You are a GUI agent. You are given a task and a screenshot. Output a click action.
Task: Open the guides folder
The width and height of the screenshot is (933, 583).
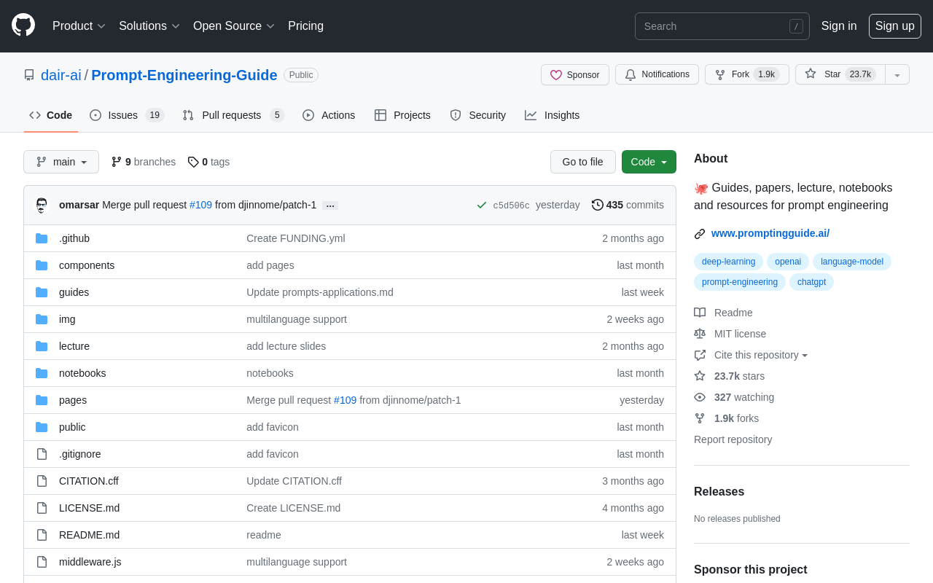[74, 292]
